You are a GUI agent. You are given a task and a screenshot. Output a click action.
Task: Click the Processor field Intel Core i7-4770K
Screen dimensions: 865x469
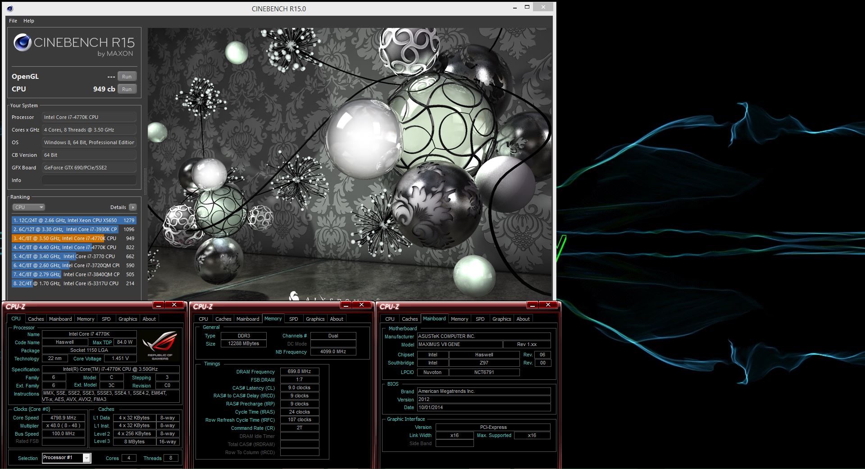tap(89, 117)
